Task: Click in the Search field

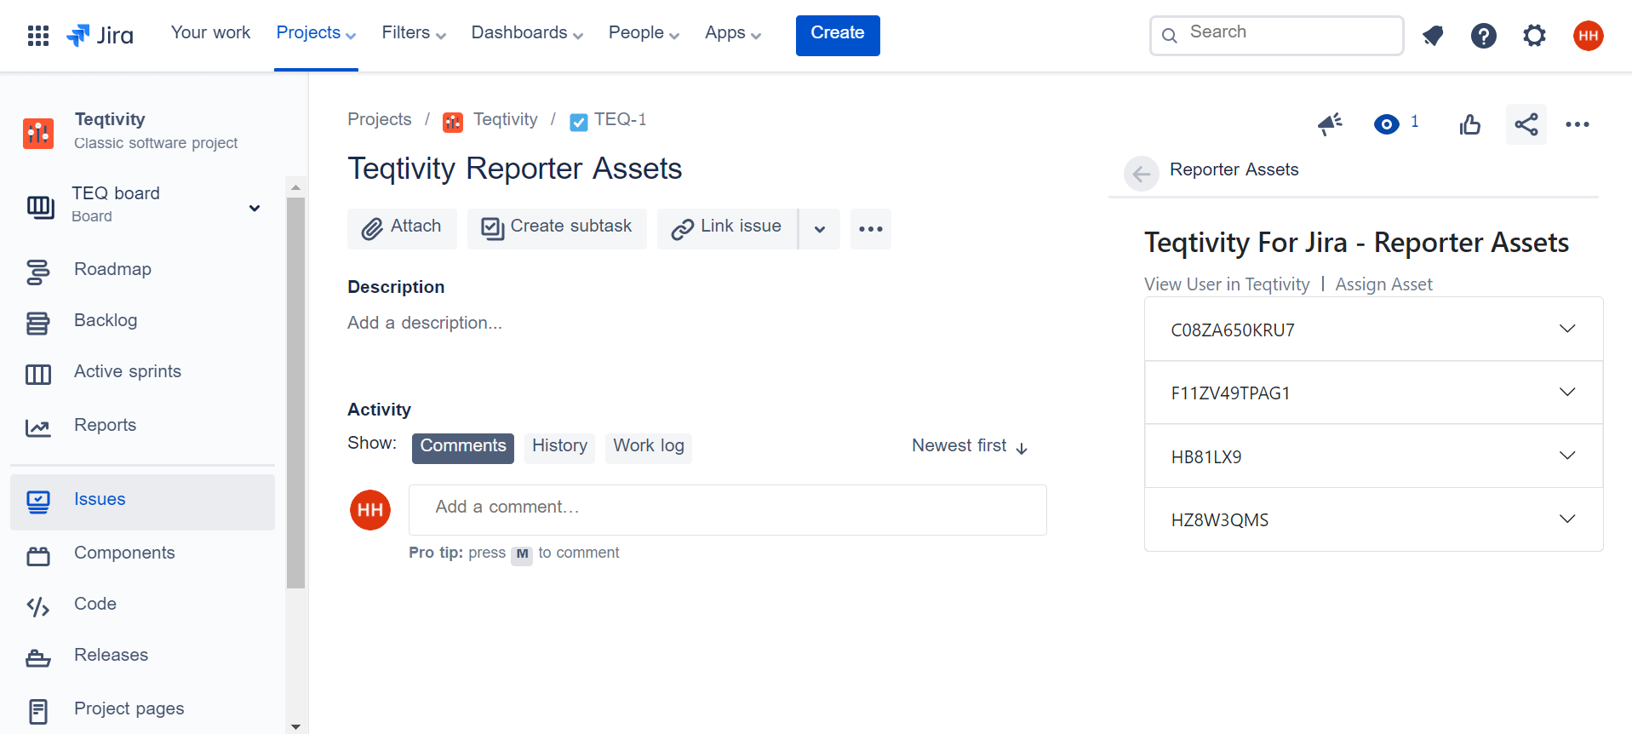Action: [x=1276, y=36]
